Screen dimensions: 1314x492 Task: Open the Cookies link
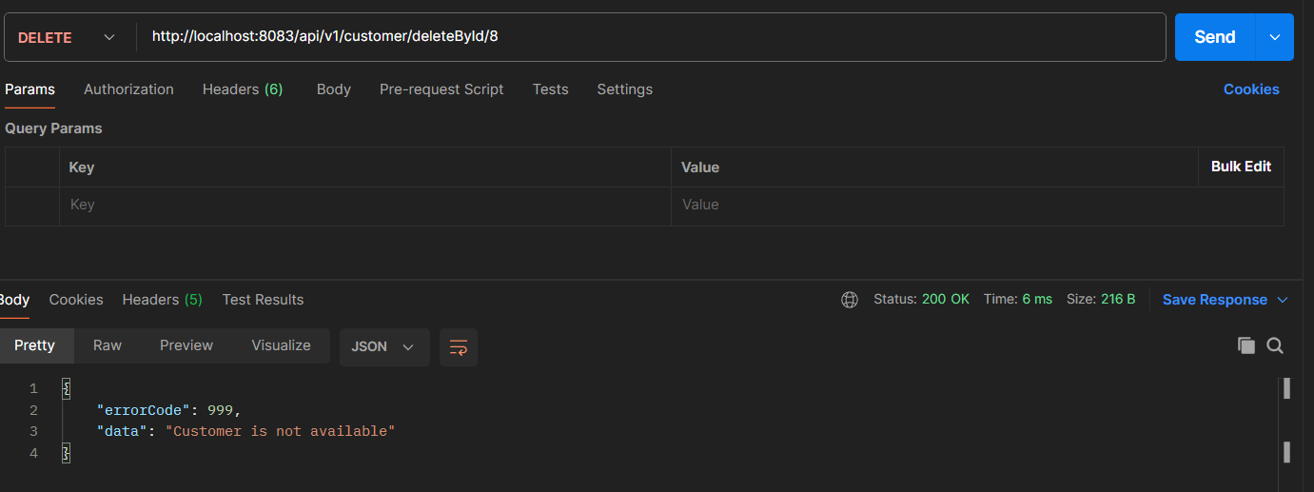point(1250,89)
